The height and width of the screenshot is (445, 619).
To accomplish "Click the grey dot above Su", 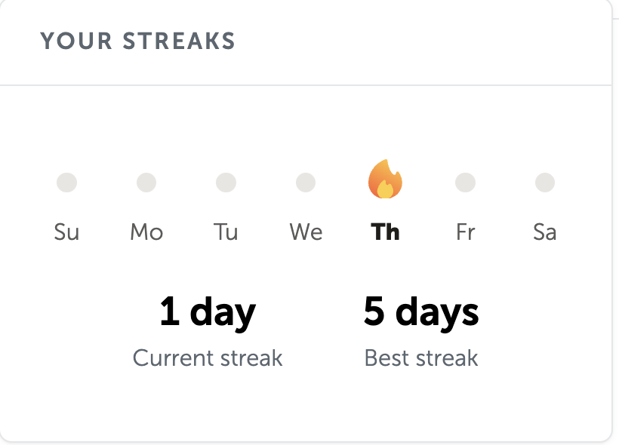I will pyautogui.click(x=67, y=183).
